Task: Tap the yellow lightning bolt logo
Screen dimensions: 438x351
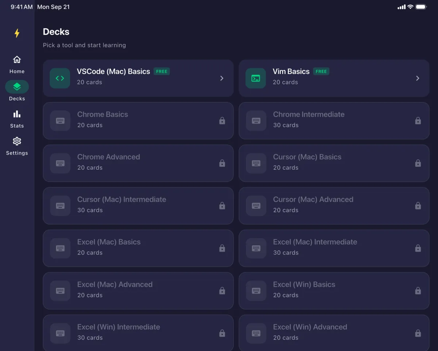Action: pos(17,33)
